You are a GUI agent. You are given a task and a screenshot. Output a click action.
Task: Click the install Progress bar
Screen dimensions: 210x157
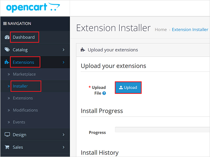point(162,130)
